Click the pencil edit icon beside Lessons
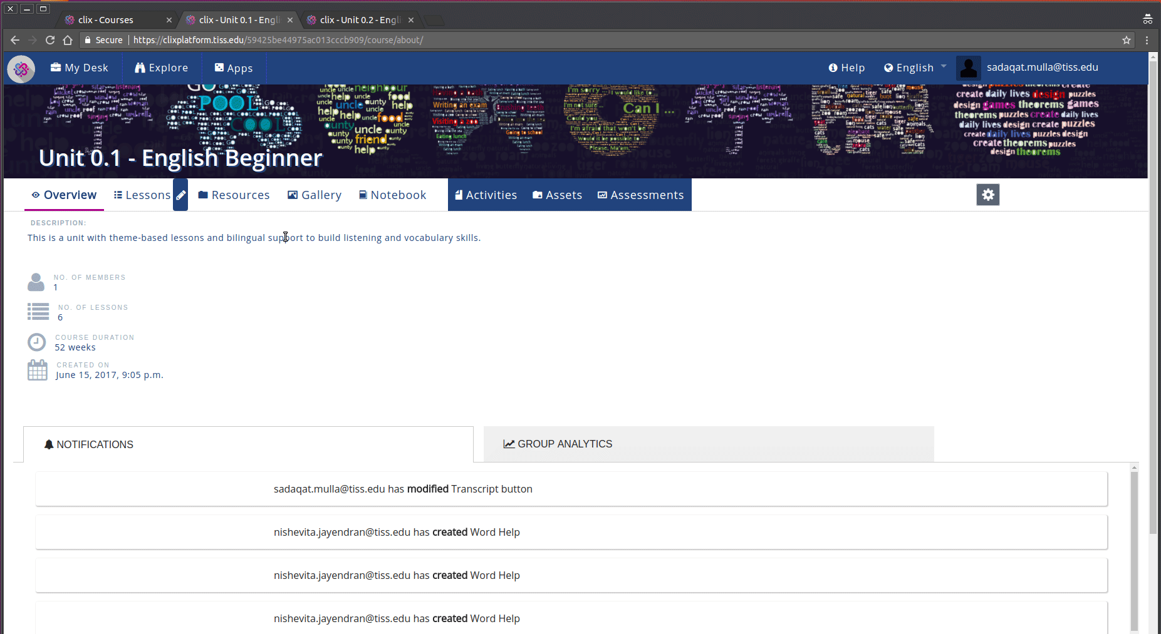This screenshot has height=634, width=1161. click(180, 195)
